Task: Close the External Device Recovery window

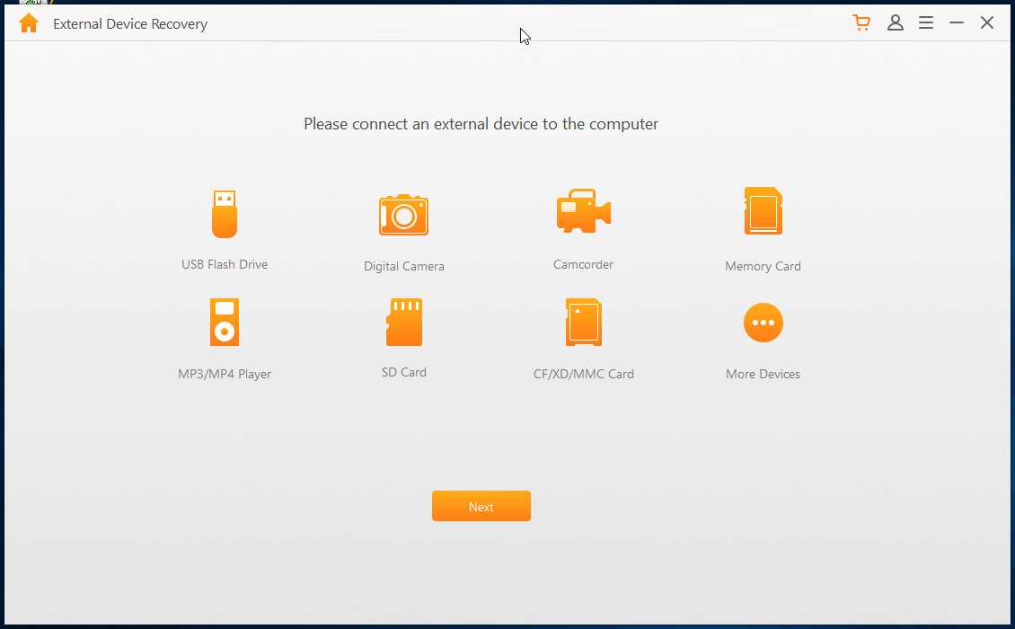Action: coord(987,23)
